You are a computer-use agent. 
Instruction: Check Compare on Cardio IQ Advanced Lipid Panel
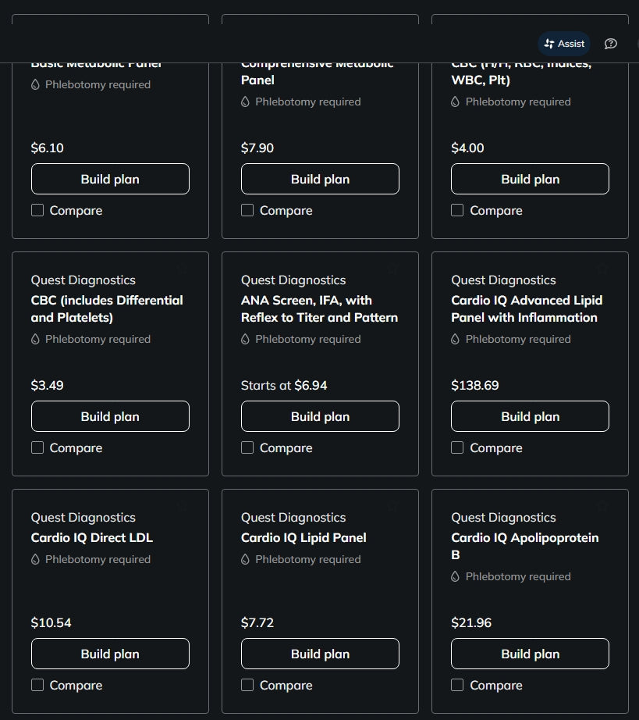[x=456, y=447]
